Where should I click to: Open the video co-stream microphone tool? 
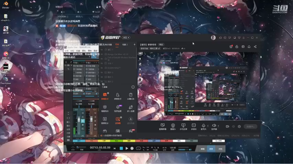pyautogui.click(x=118, y=108)
